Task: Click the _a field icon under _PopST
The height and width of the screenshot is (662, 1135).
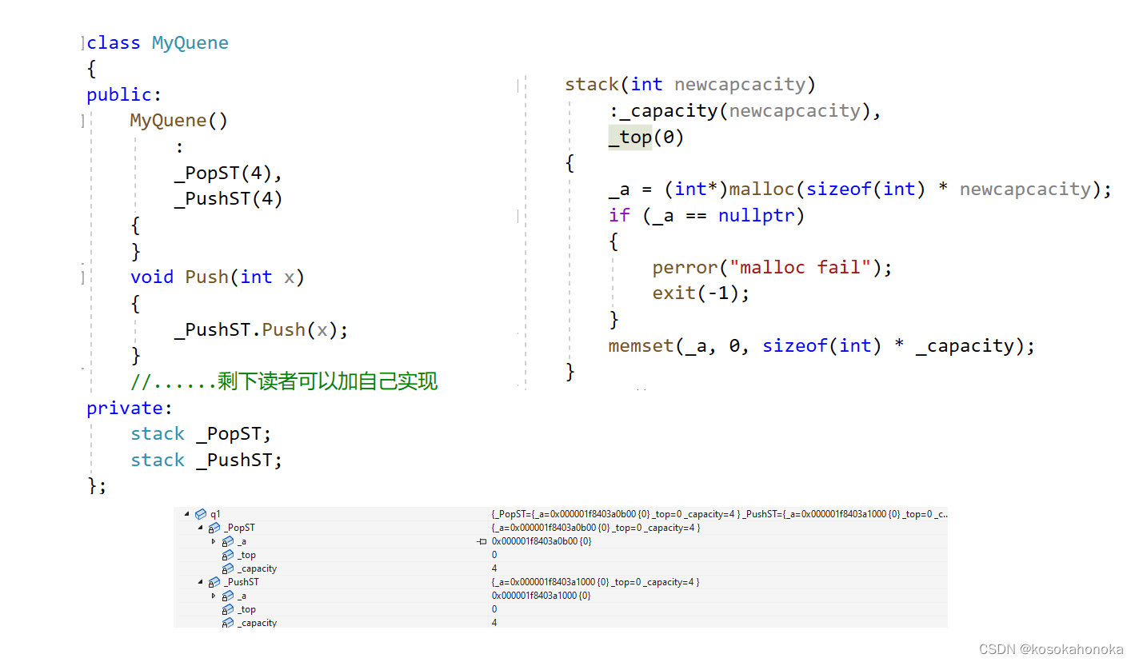Action: [228, 541]
